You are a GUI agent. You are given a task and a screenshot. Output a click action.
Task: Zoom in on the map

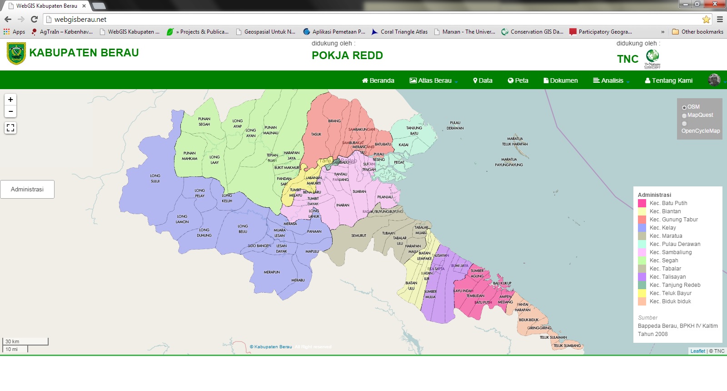tap(10, 100)
